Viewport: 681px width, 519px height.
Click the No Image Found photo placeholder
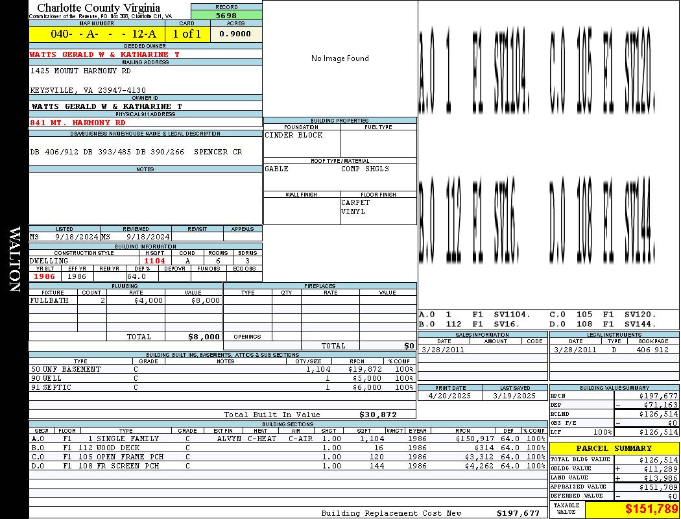point(340,58)
